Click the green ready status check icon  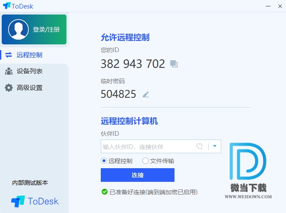click(x=105, y=192)
